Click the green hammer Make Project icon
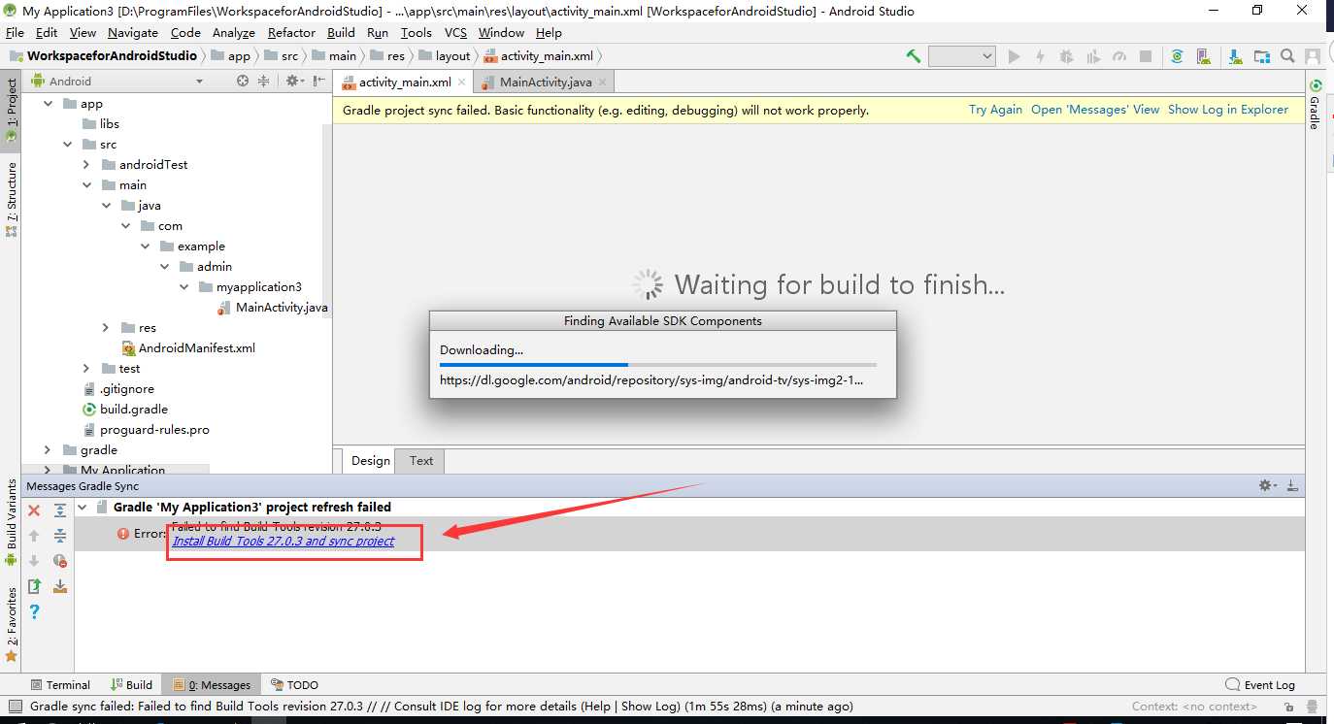This screenshot has height=724, width=1334. point(913,56)
